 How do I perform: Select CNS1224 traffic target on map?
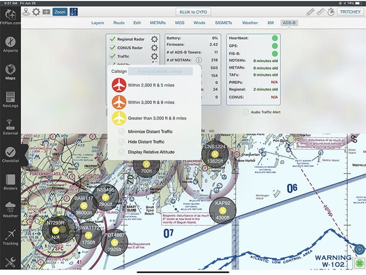215,154
